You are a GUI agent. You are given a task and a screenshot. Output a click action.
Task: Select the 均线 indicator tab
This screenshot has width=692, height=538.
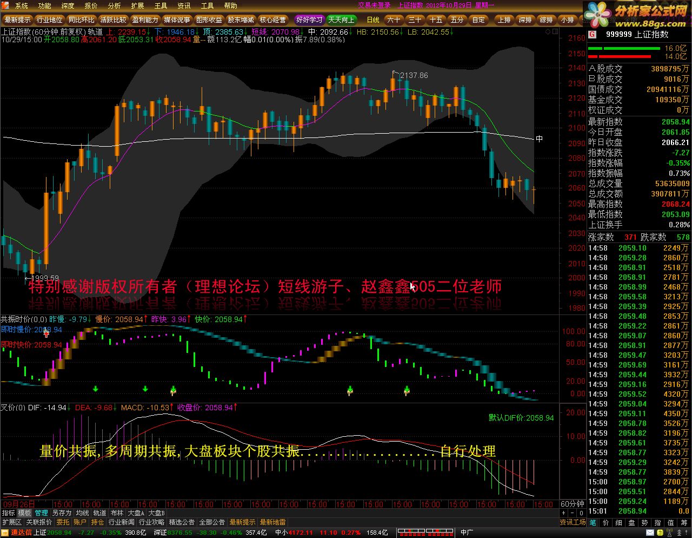click(x=82, y=513)
